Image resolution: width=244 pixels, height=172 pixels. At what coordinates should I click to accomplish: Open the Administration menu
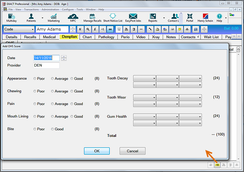50,9
